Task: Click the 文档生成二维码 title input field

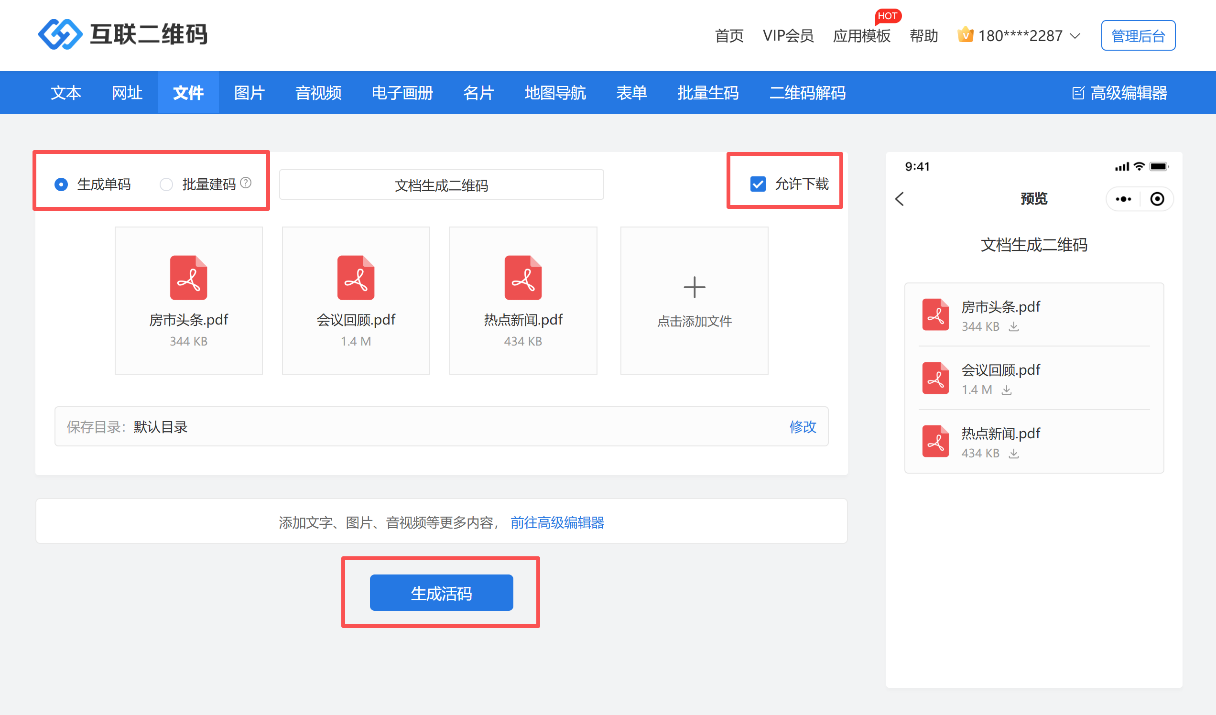Action: point(441,185)
